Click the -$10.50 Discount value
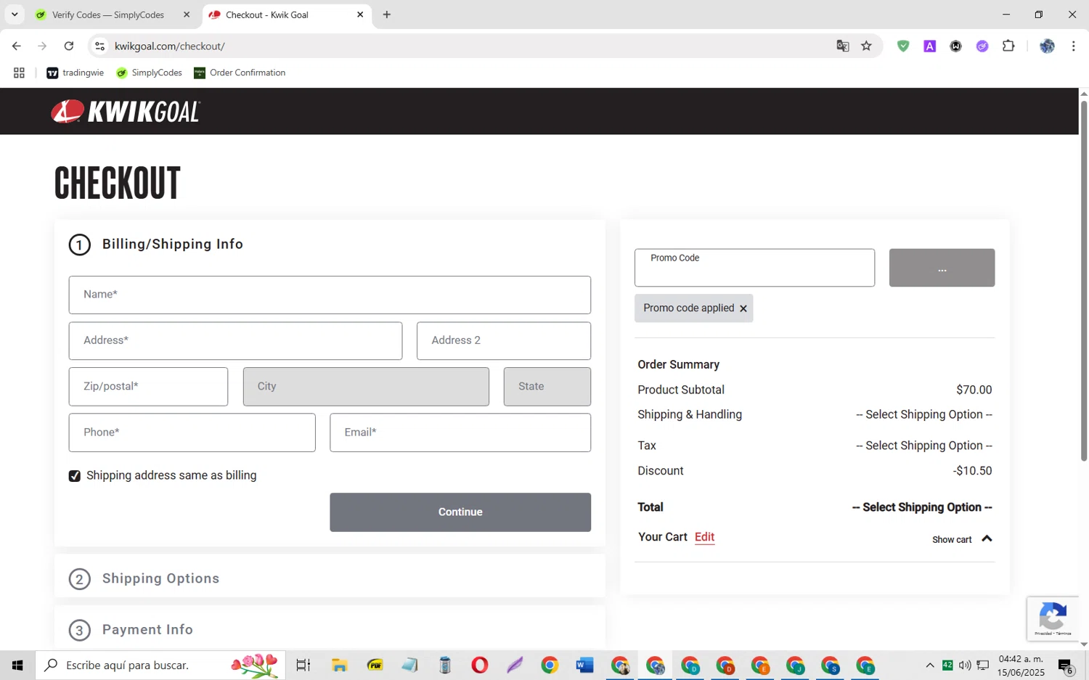Viewport: 1089px width, 680px height. click(x=972, y=471)
